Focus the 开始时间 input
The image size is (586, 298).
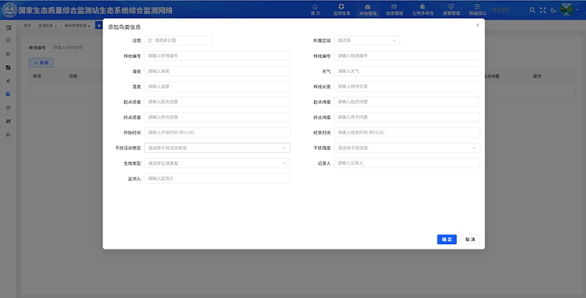pos(217,132)
